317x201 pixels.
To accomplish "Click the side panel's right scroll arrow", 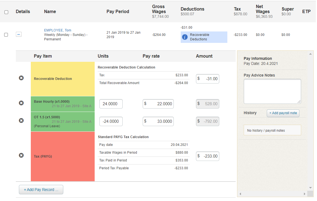I will pos(305,194).
